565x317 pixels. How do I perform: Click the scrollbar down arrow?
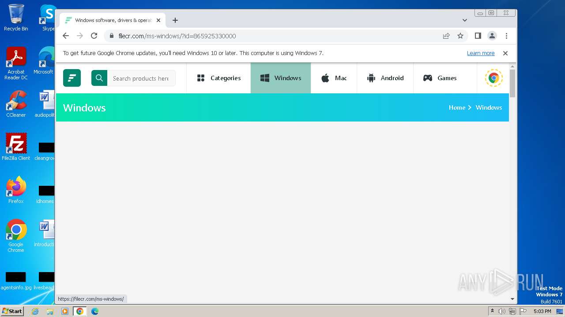(x=512, y=299)
